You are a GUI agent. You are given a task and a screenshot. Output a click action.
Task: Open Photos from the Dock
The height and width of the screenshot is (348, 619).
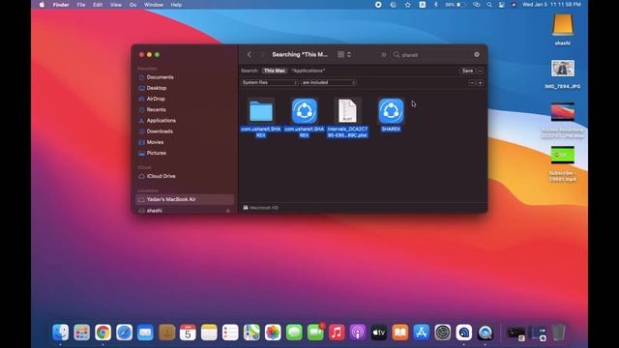pos(273,333)
